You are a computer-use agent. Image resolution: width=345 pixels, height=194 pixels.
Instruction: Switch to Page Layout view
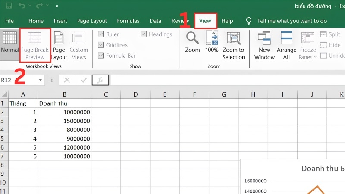(59, 46)
